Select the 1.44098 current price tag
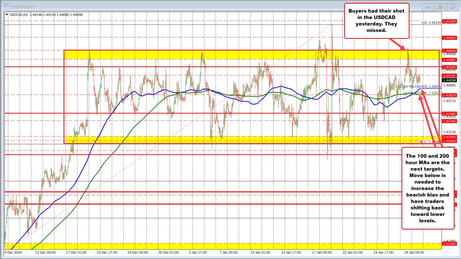 tap(449, 80)
